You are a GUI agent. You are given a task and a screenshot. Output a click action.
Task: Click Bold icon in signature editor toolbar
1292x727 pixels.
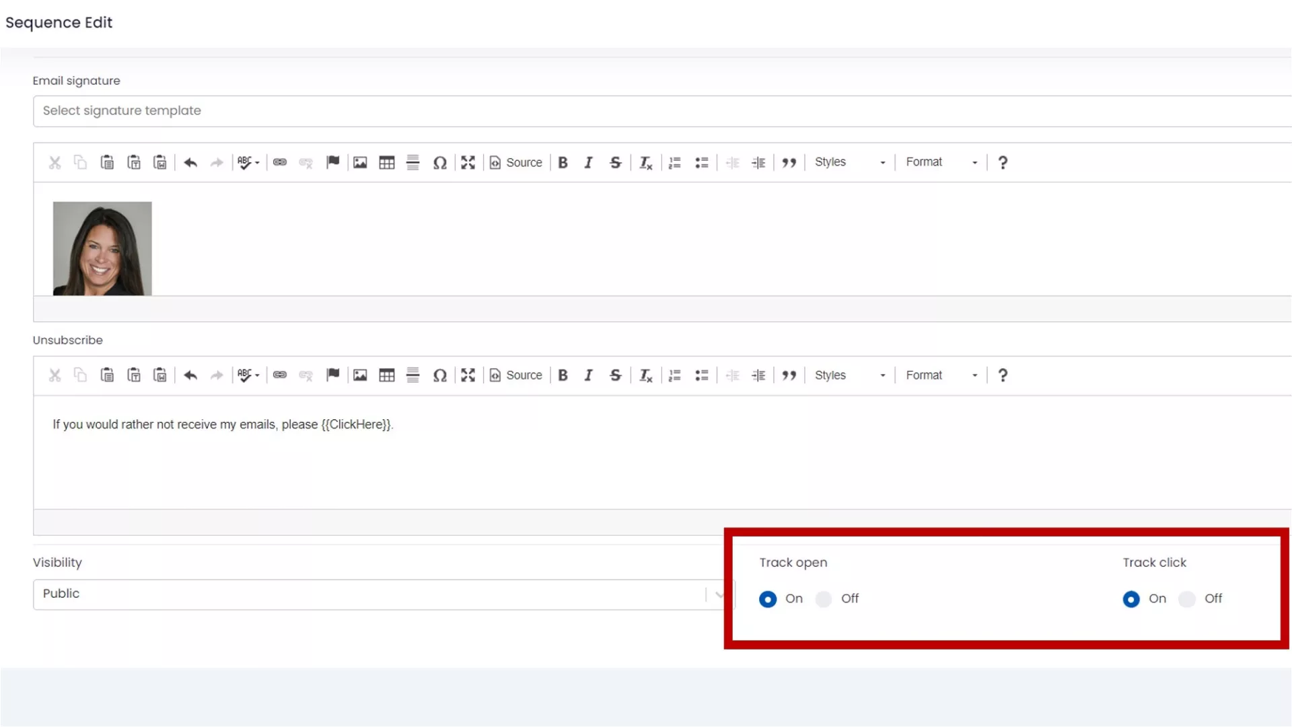click(x=563, y=162)
